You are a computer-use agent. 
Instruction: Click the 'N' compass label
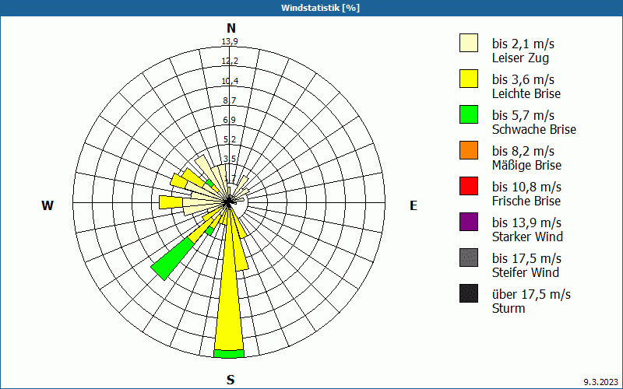pos(231,28)
